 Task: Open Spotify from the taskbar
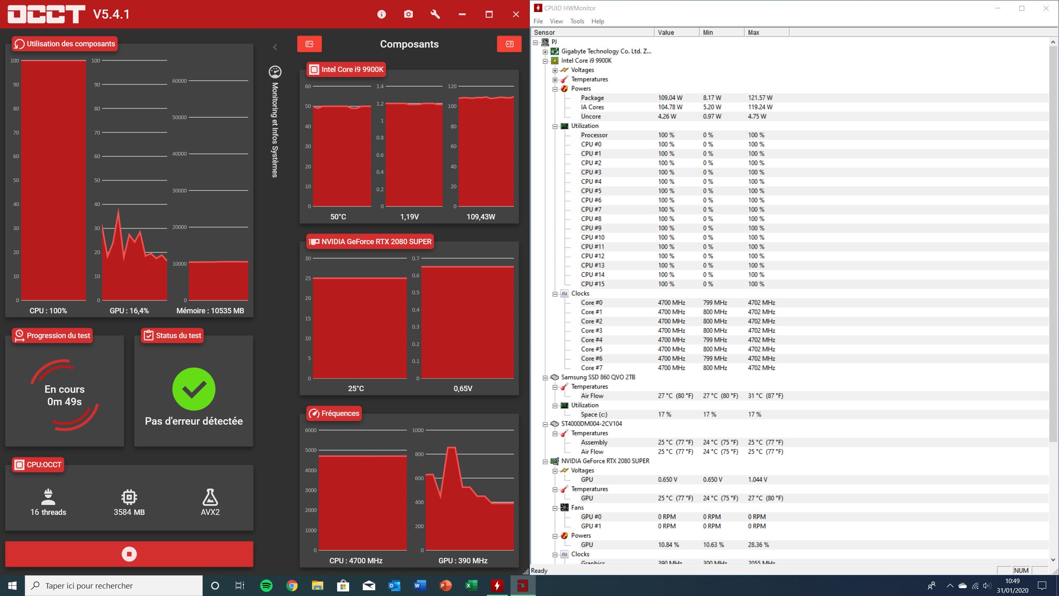pos(266,586)
